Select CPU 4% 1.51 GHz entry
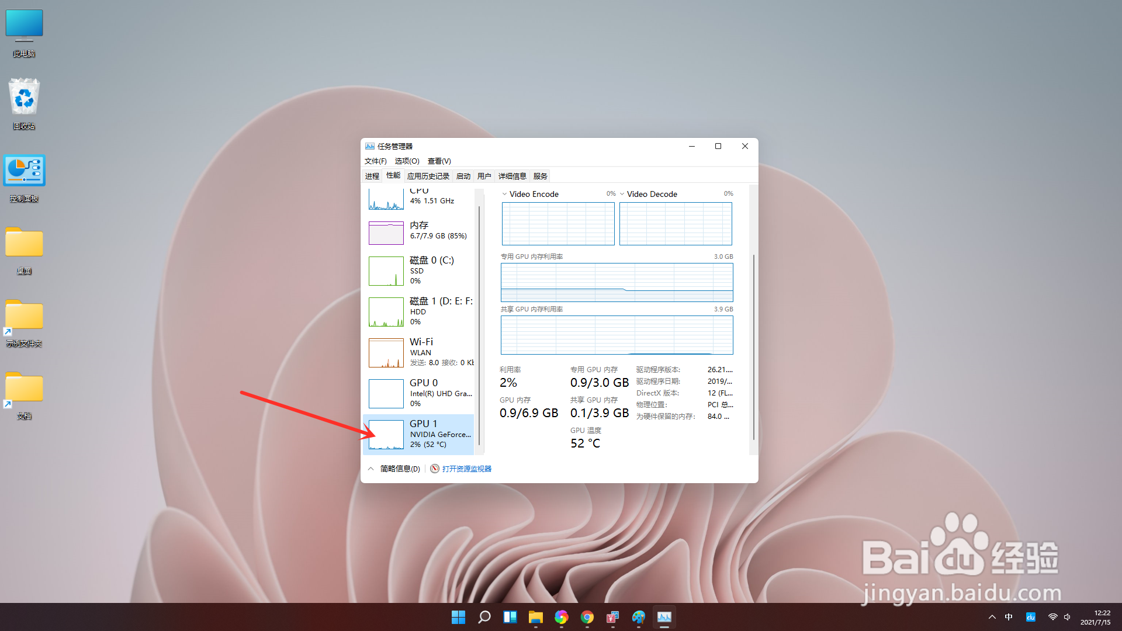 tap(418, 199)
